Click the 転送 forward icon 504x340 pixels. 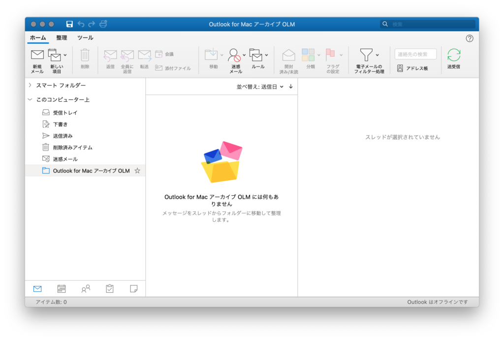pyautogui.click(x=144, y=55)
